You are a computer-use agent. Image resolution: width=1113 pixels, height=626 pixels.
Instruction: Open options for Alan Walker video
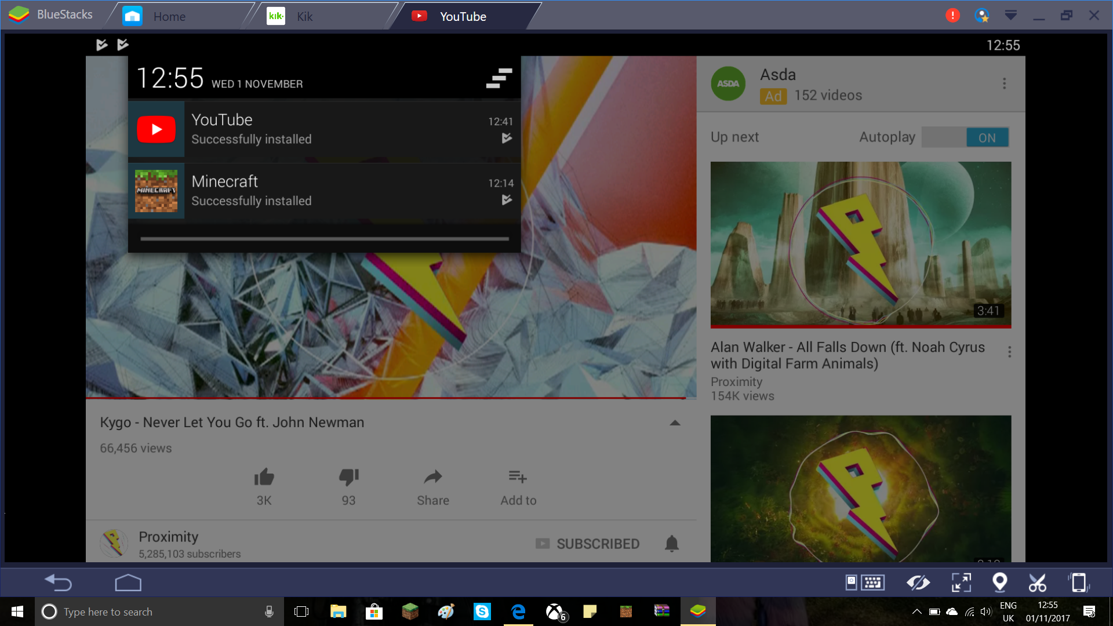click(x=1010, y=352)
